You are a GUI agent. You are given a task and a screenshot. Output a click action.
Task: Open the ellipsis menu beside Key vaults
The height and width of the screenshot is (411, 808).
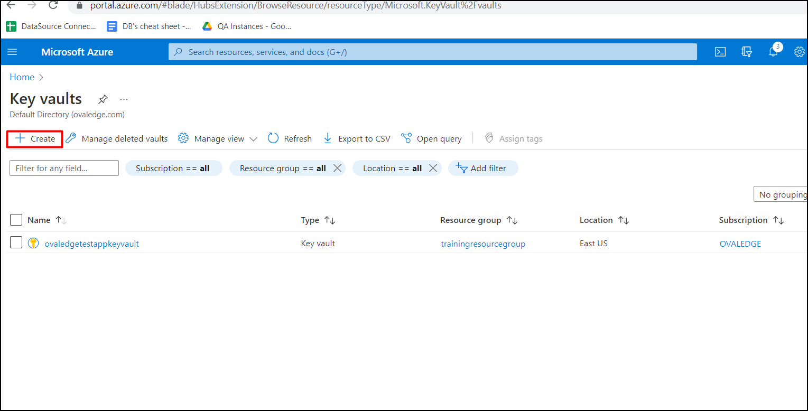(x=124, y=99)
